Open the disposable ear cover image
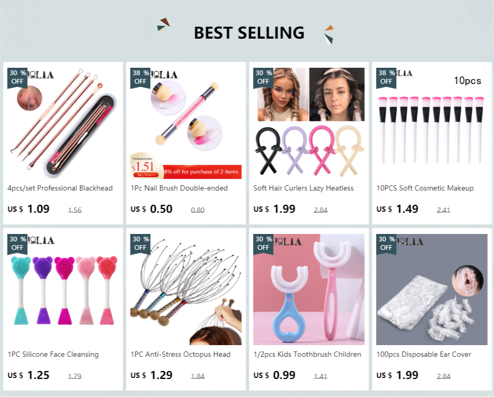 [431, 290]
